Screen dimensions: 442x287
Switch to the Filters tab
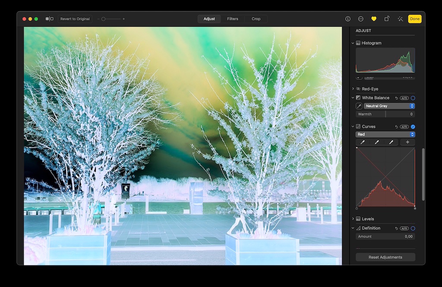pyautogui.click(x=233, y=19)
